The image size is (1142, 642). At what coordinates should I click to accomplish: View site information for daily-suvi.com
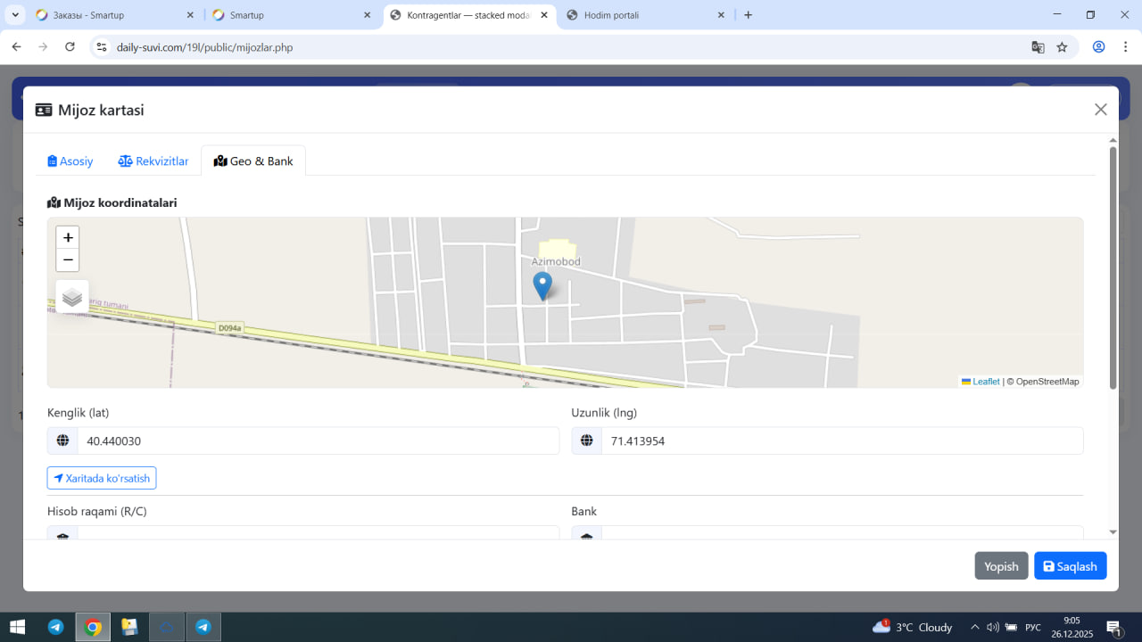pyautogui.click(x=102, y=47)
